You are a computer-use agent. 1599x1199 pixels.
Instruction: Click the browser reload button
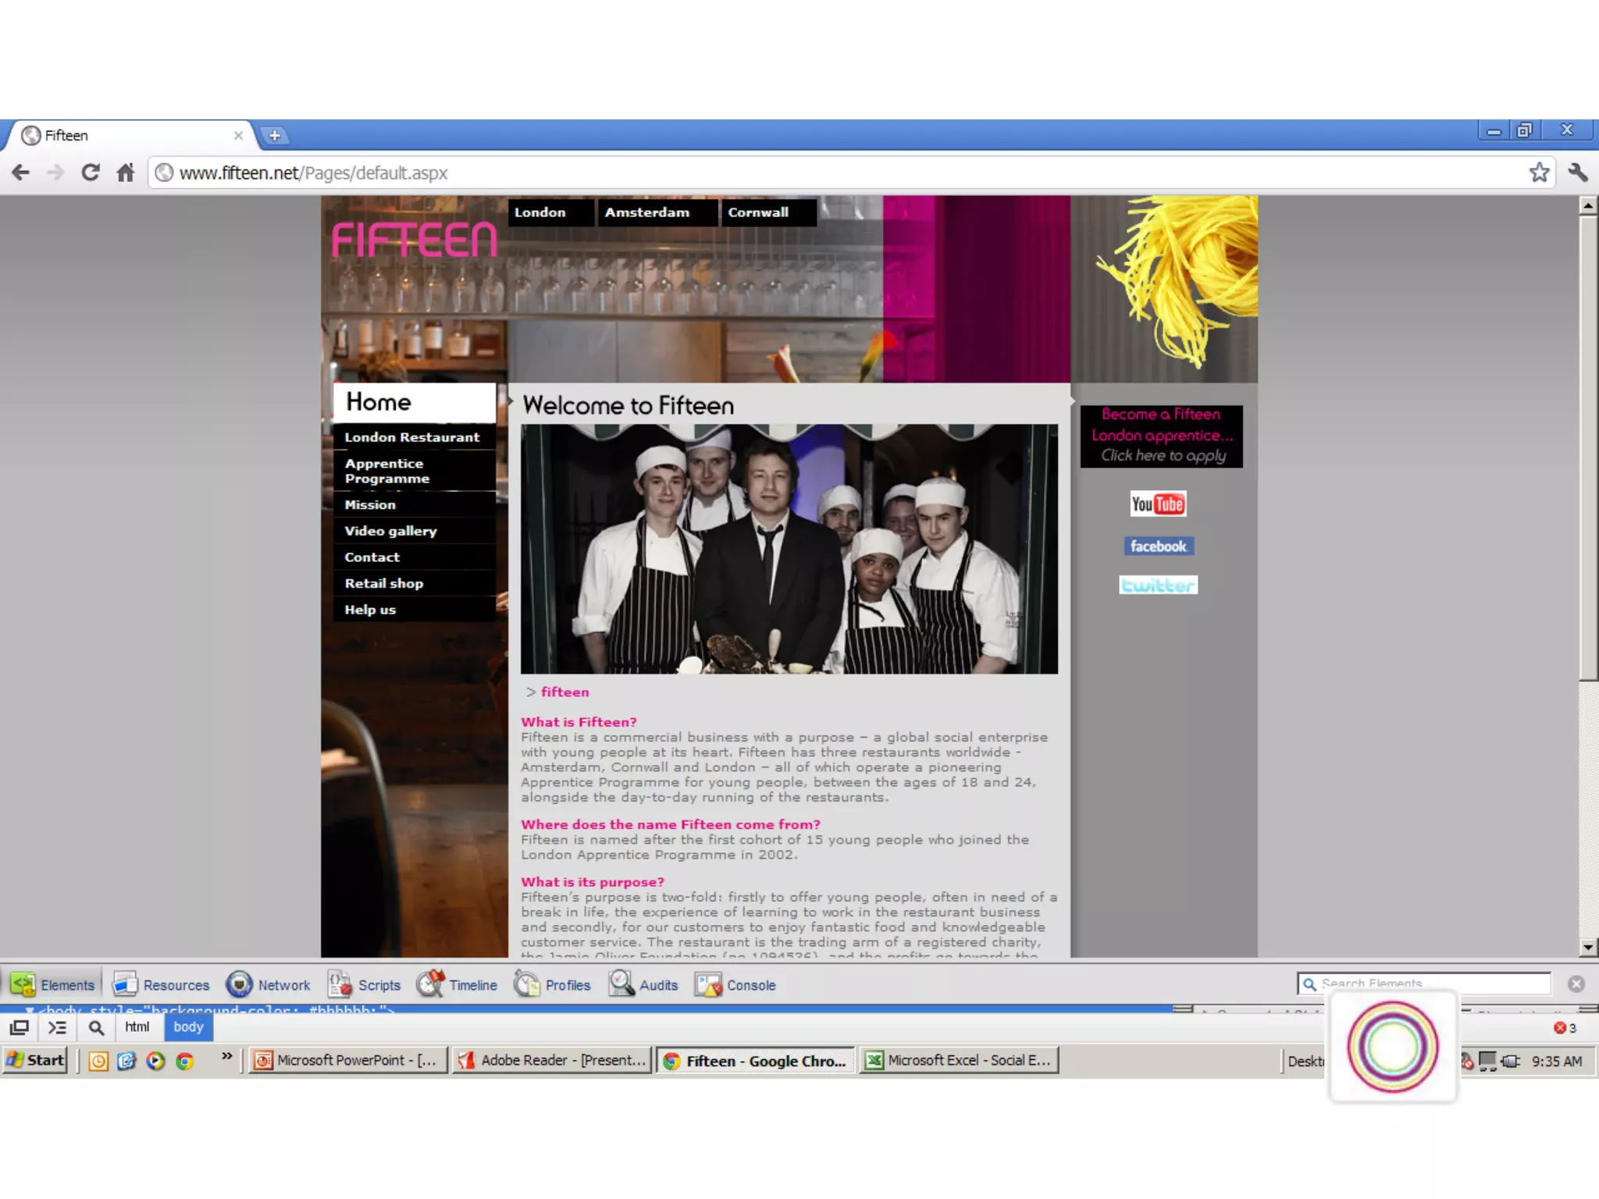click(x=91, y=173)
